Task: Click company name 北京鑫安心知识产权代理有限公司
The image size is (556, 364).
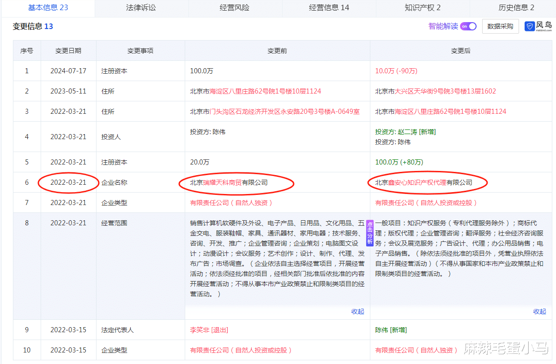Action: pos(423,182)
